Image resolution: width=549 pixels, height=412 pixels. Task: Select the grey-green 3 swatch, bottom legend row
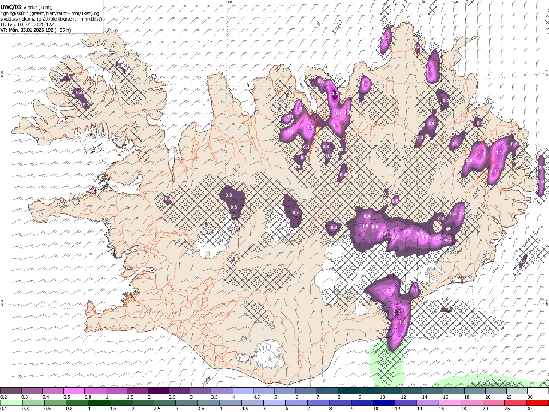coord(187,403)
